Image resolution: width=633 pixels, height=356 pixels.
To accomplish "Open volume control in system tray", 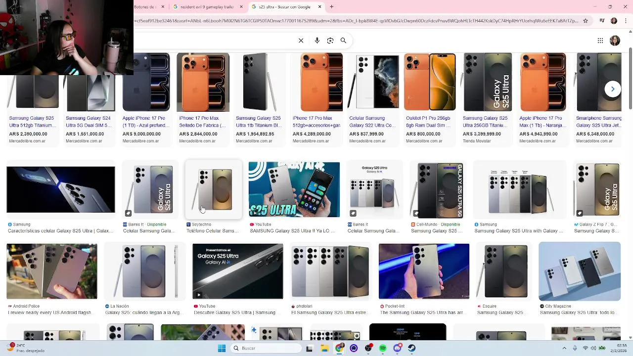I will pos(594,348).
